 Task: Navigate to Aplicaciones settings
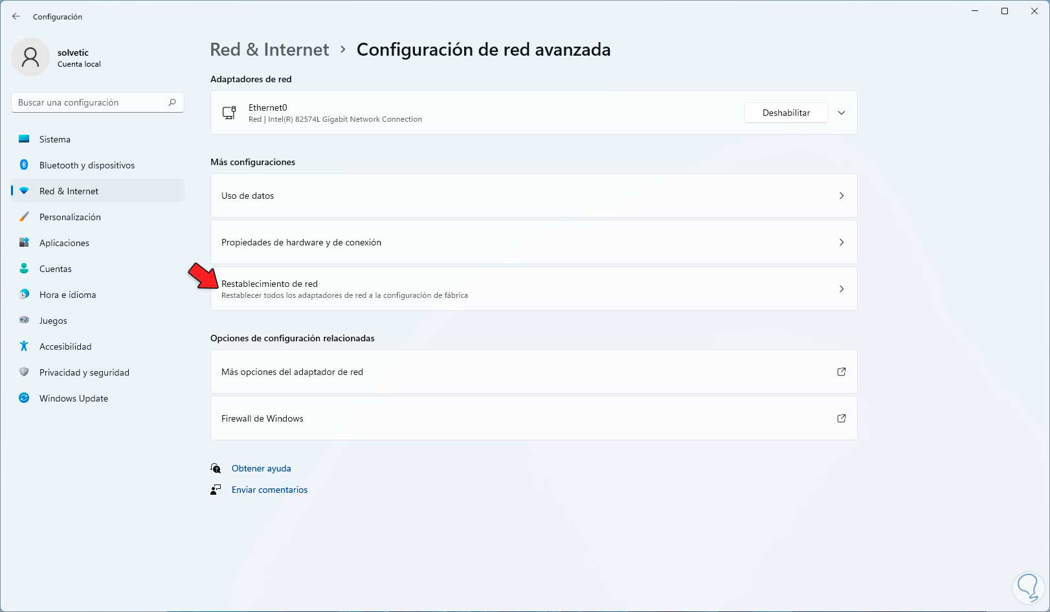tap(98, 243)
